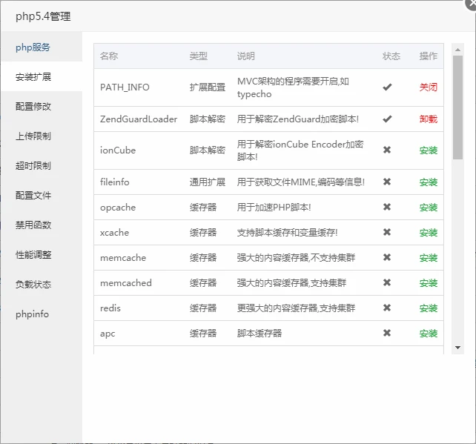476x444 pixels.
Task: Disable PATH_INFO via the 关闭 link
Action: (428, 87)
